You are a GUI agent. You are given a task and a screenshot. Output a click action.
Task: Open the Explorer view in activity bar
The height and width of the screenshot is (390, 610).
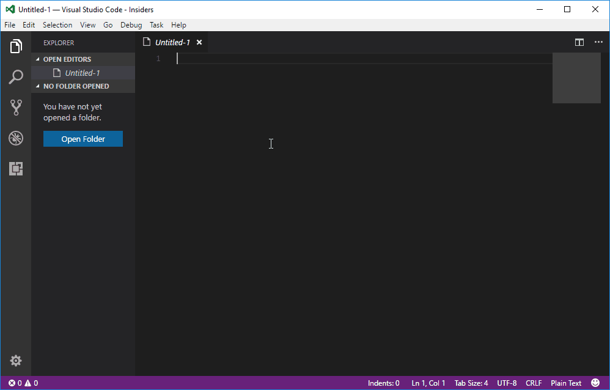tap(16, 46)
